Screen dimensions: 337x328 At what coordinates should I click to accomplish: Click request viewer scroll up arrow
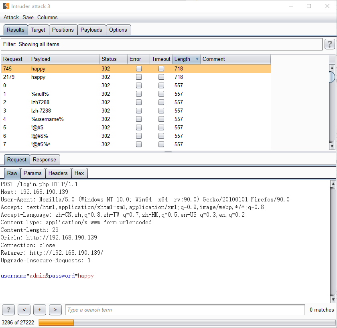pyautogui.click(x=333, y=184)
